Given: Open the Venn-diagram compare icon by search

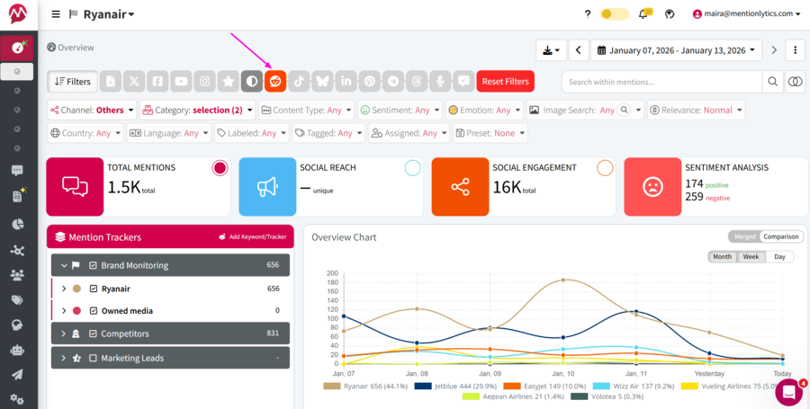Looking at the screenshot, I should coord(796,82).
